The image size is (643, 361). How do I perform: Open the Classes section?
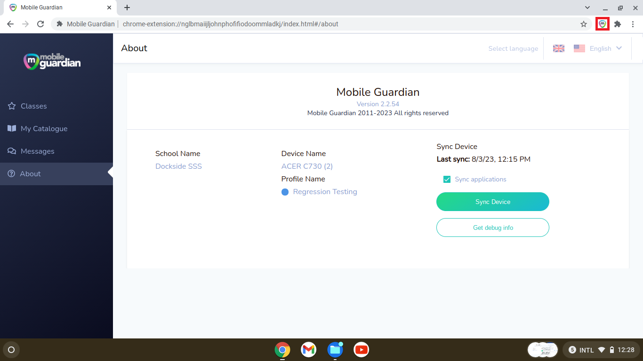(x=56, y=106)
